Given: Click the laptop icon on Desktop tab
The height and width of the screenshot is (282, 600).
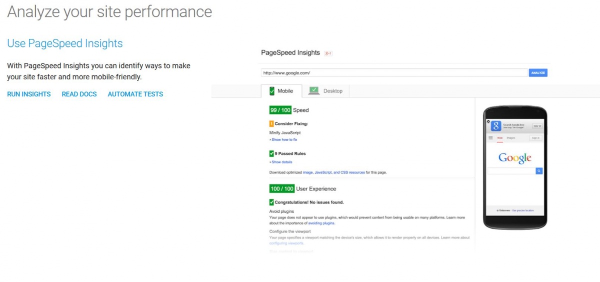Looking at the screenshot, I should click(314, 91).
